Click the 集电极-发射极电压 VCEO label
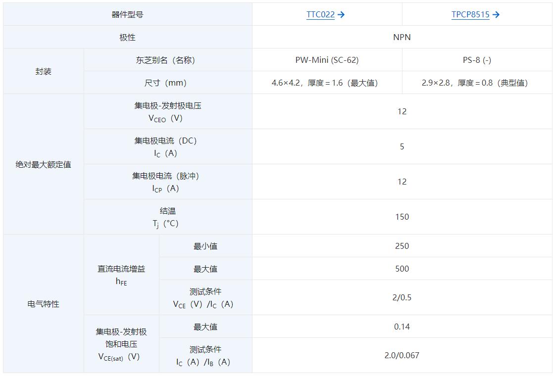Image resolution: width=553 pixels, height=377 pixels. tap(168, 112)
